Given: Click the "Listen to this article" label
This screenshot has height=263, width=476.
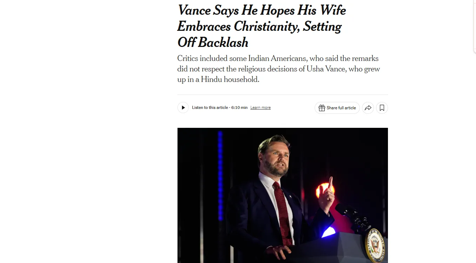Looking at the screenshot, I should [210, 108].
